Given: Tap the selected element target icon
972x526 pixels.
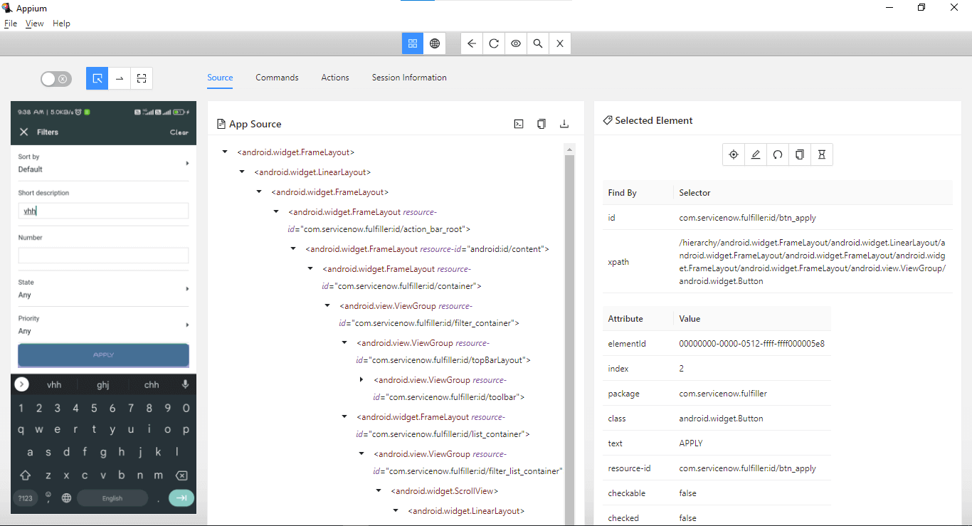Looking at the screenshot, I should coord(734,154).
